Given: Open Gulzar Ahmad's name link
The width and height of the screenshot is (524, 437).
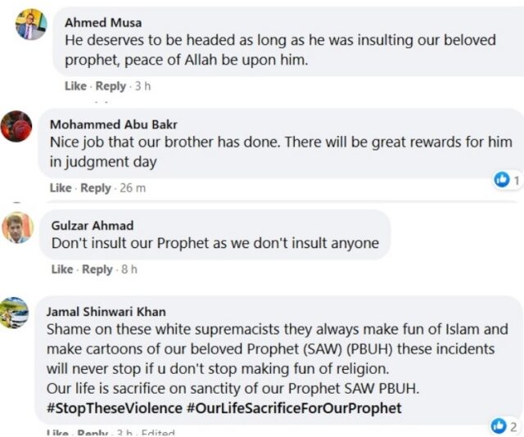Looking at the screenshot, I should point(92,225).
